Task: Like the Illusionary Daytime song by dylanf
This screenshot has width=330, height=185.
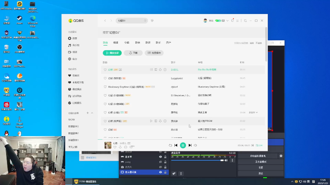Action: tap(105, 87)
